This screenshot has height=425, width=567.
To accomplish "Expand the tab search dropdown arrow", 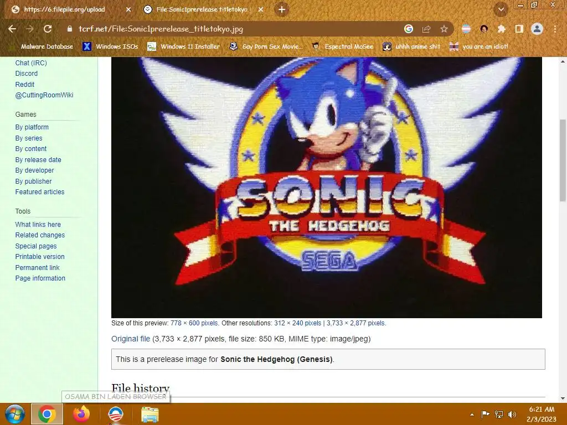I will tap(501, 9).
